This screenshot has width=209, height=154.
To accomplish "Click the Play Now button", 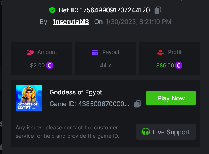I will pos(171,98).
